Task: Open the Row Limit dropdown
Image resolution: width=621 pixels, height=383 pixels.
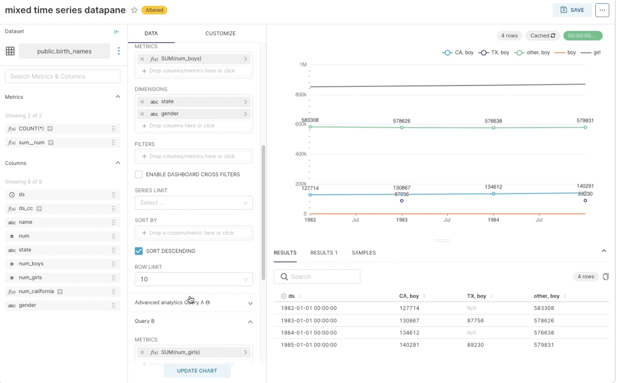Action: click(194, 280)
